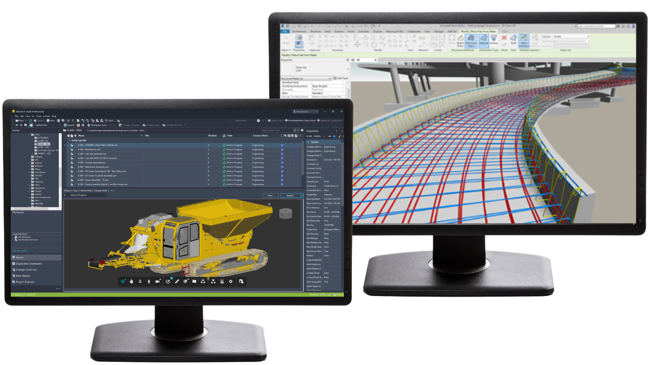Collapse the Entity Type: File group
This screenshot has width=649, height=365.
[x=69, y=140]
